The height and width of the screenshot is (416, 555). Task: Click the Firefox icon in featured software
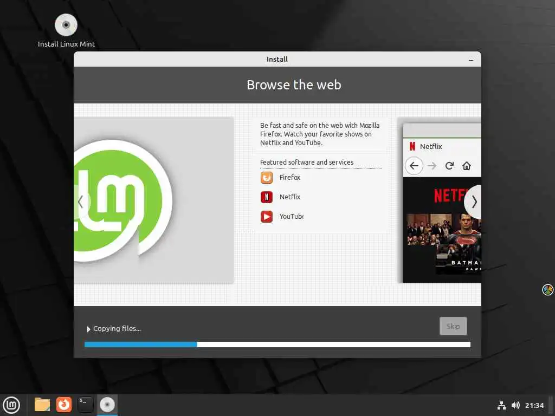267,177
